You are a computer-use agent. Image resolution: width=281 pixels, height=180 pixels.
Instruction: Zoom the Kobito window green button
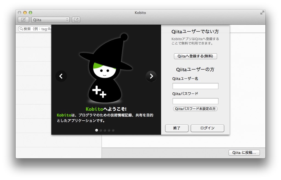tap(30, 13)
